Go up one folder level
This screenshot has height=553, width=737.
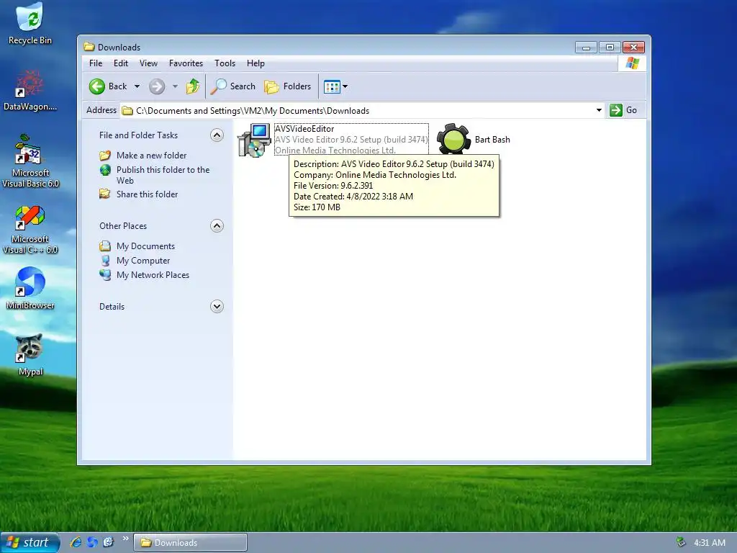(193, 86)
